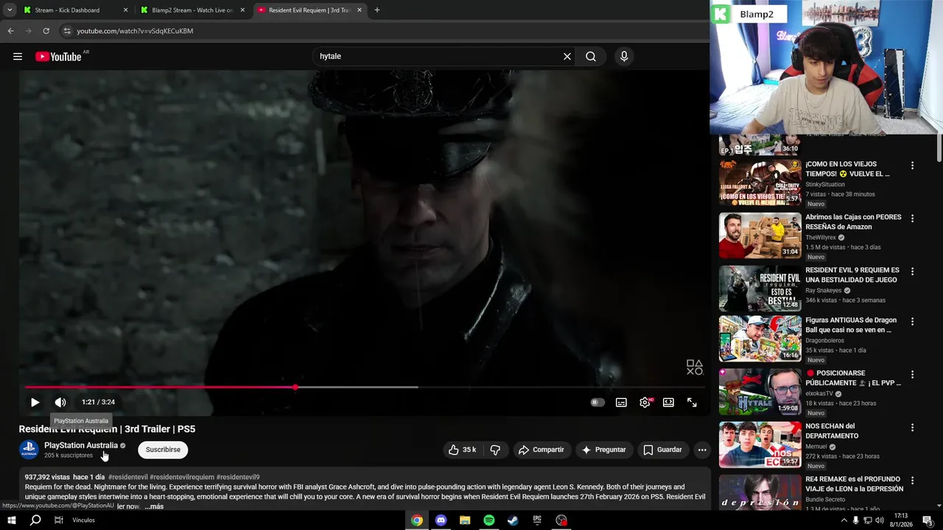The height and width of the screenshot is (530, 943).
Task: Play the paused video
Action: pos(35,402)
